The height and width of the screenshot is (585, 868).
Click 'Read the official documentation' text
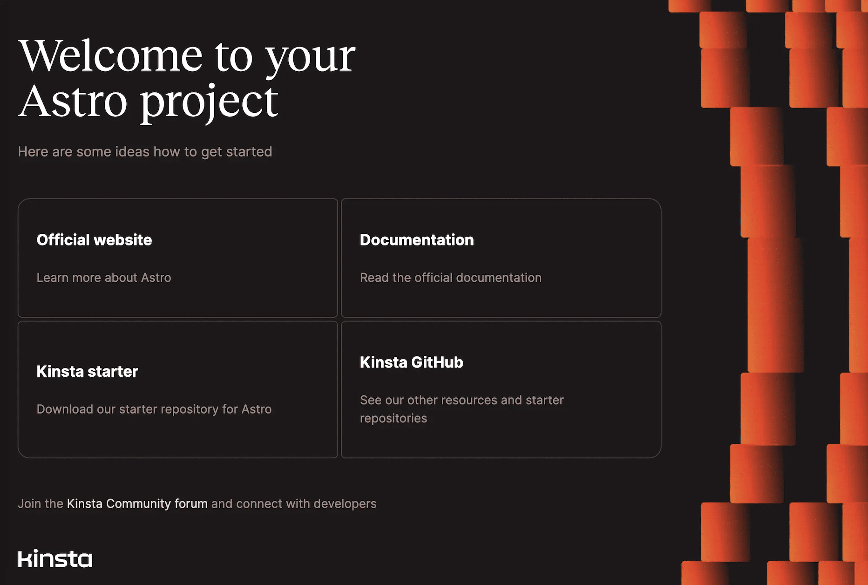click(x=450, y=277)
